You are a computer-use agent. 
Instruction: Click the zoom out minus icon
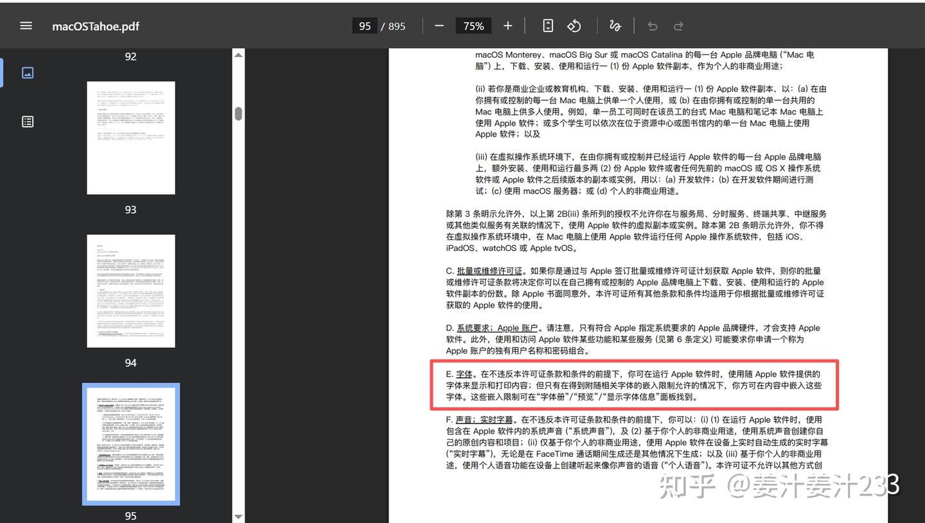point(439,26)
